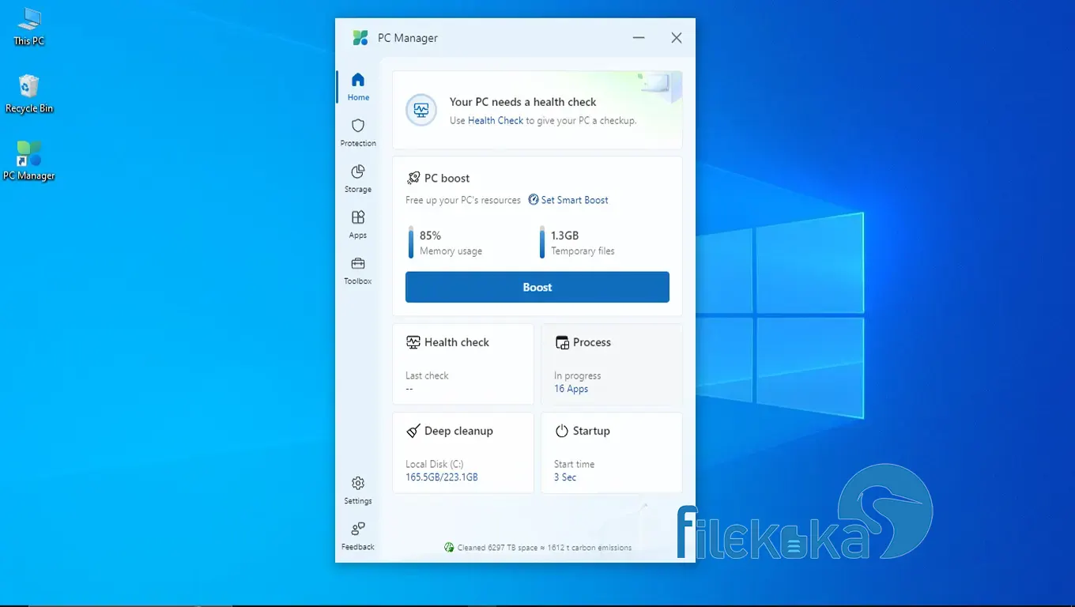Viewport: 1075px width, 607px height.
Task: Click 'Free up your PC's resources' text
Action: [463, 200]
